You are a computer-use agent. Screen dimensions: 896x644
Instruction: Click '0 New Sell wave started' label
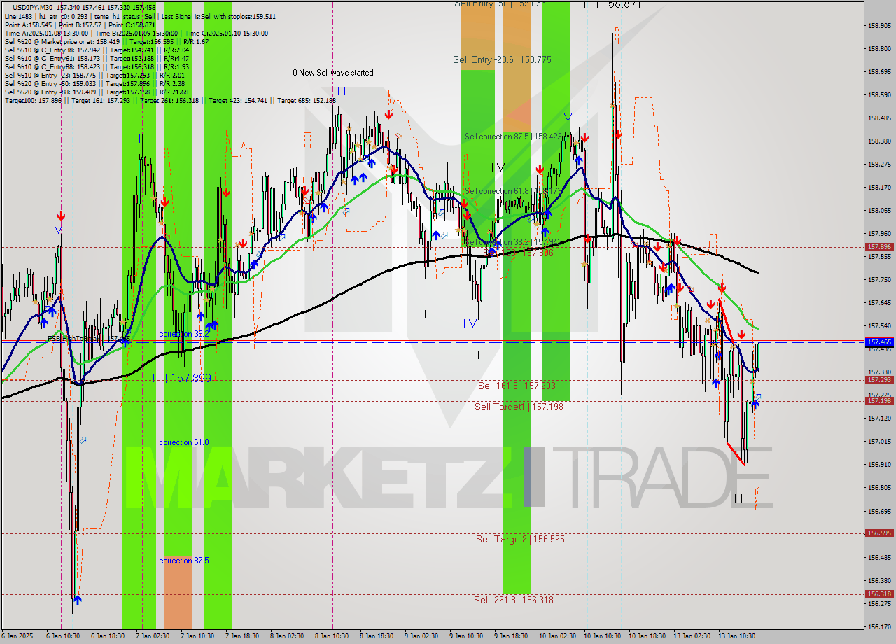click(333, 73)
